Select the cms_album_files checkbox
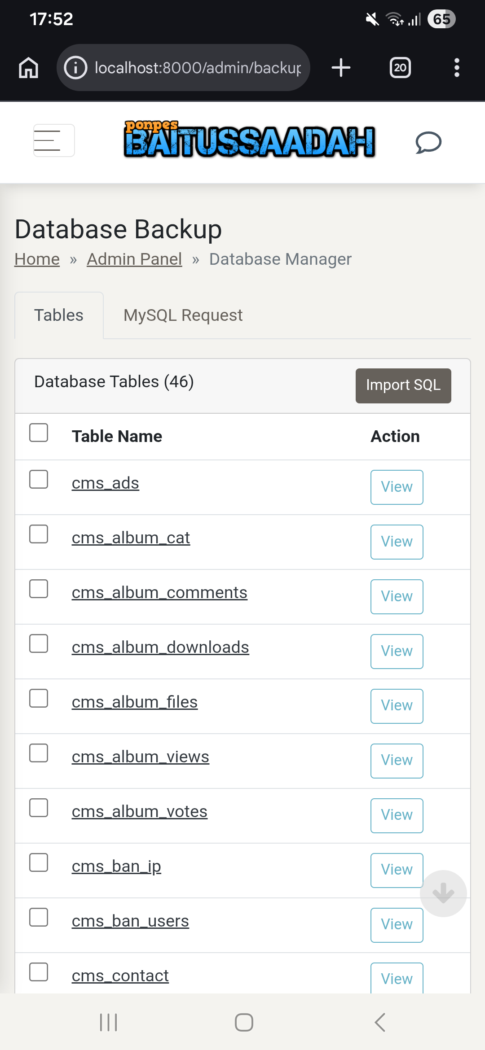This screenshot has width=485, height=1050. coord(39,698)
